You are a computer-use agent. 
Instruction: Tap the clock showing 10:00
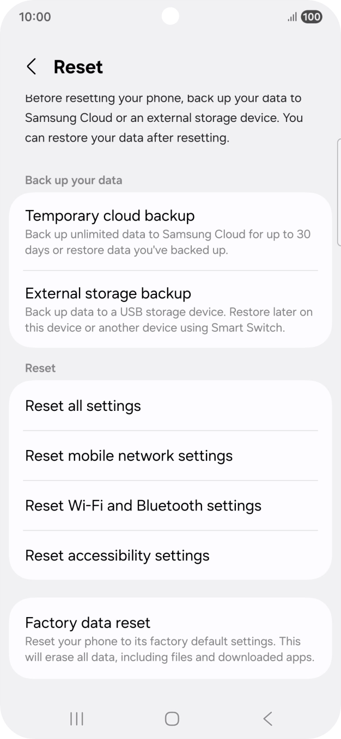click(x=35, y=17)
